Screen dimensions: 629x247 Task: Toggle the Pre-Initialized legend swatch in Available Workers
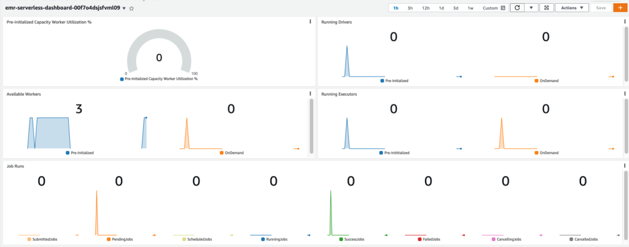(x=68, y=153)
